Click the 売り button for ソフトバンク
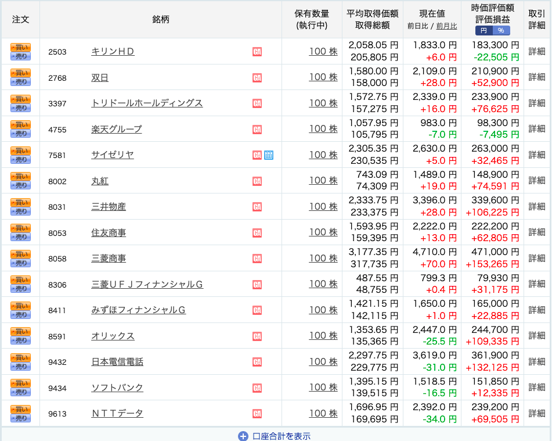The width and height of the screenshot is (552, 441). click(x=20, y=392)
